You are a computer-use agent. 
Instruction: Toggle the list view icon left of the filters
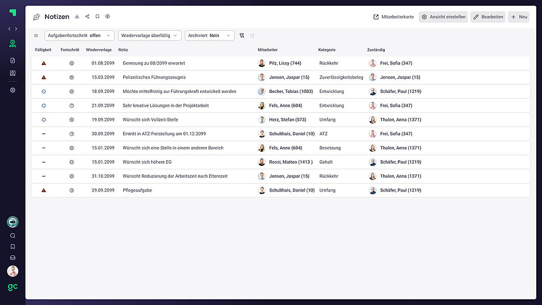36,35
